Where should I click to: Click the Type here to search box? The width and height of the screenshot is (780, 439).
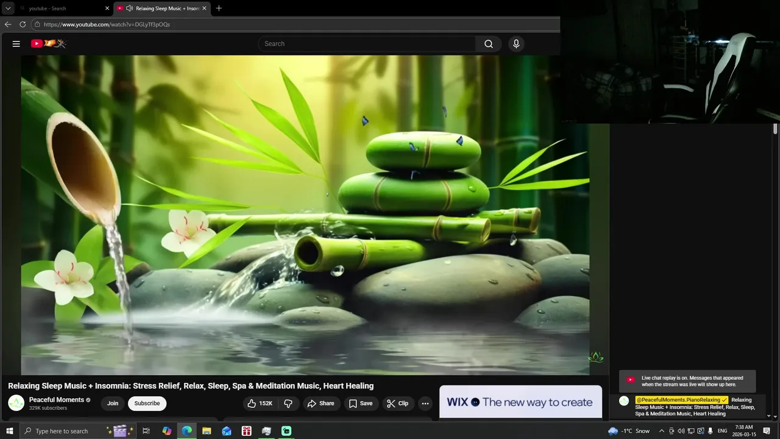[x=77, y=431]
